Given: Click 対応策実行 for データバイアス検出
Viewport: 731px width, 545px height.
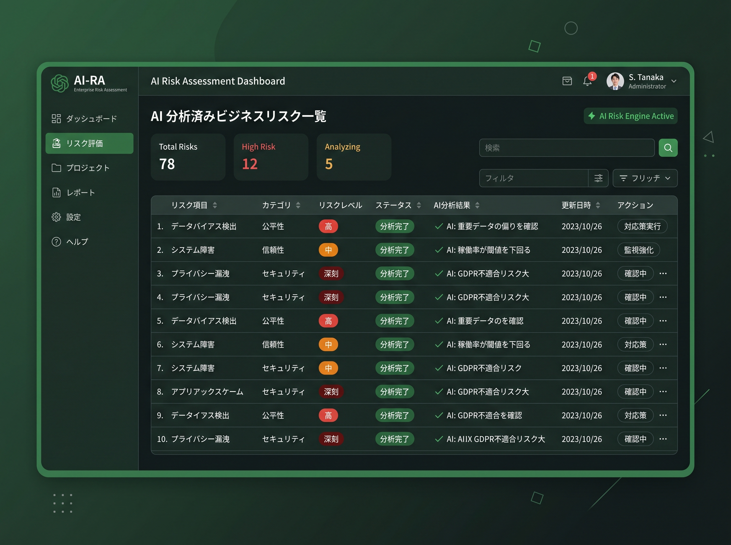Looking at the screenshot, I should pos(642,226).
